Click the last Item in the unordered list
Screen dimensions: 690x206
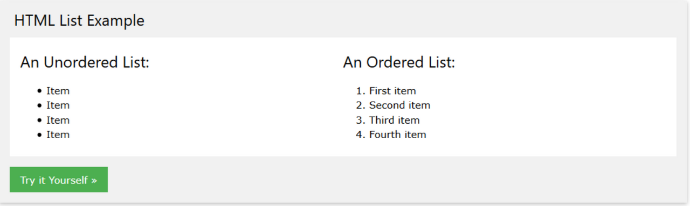[x=58, y=134]
